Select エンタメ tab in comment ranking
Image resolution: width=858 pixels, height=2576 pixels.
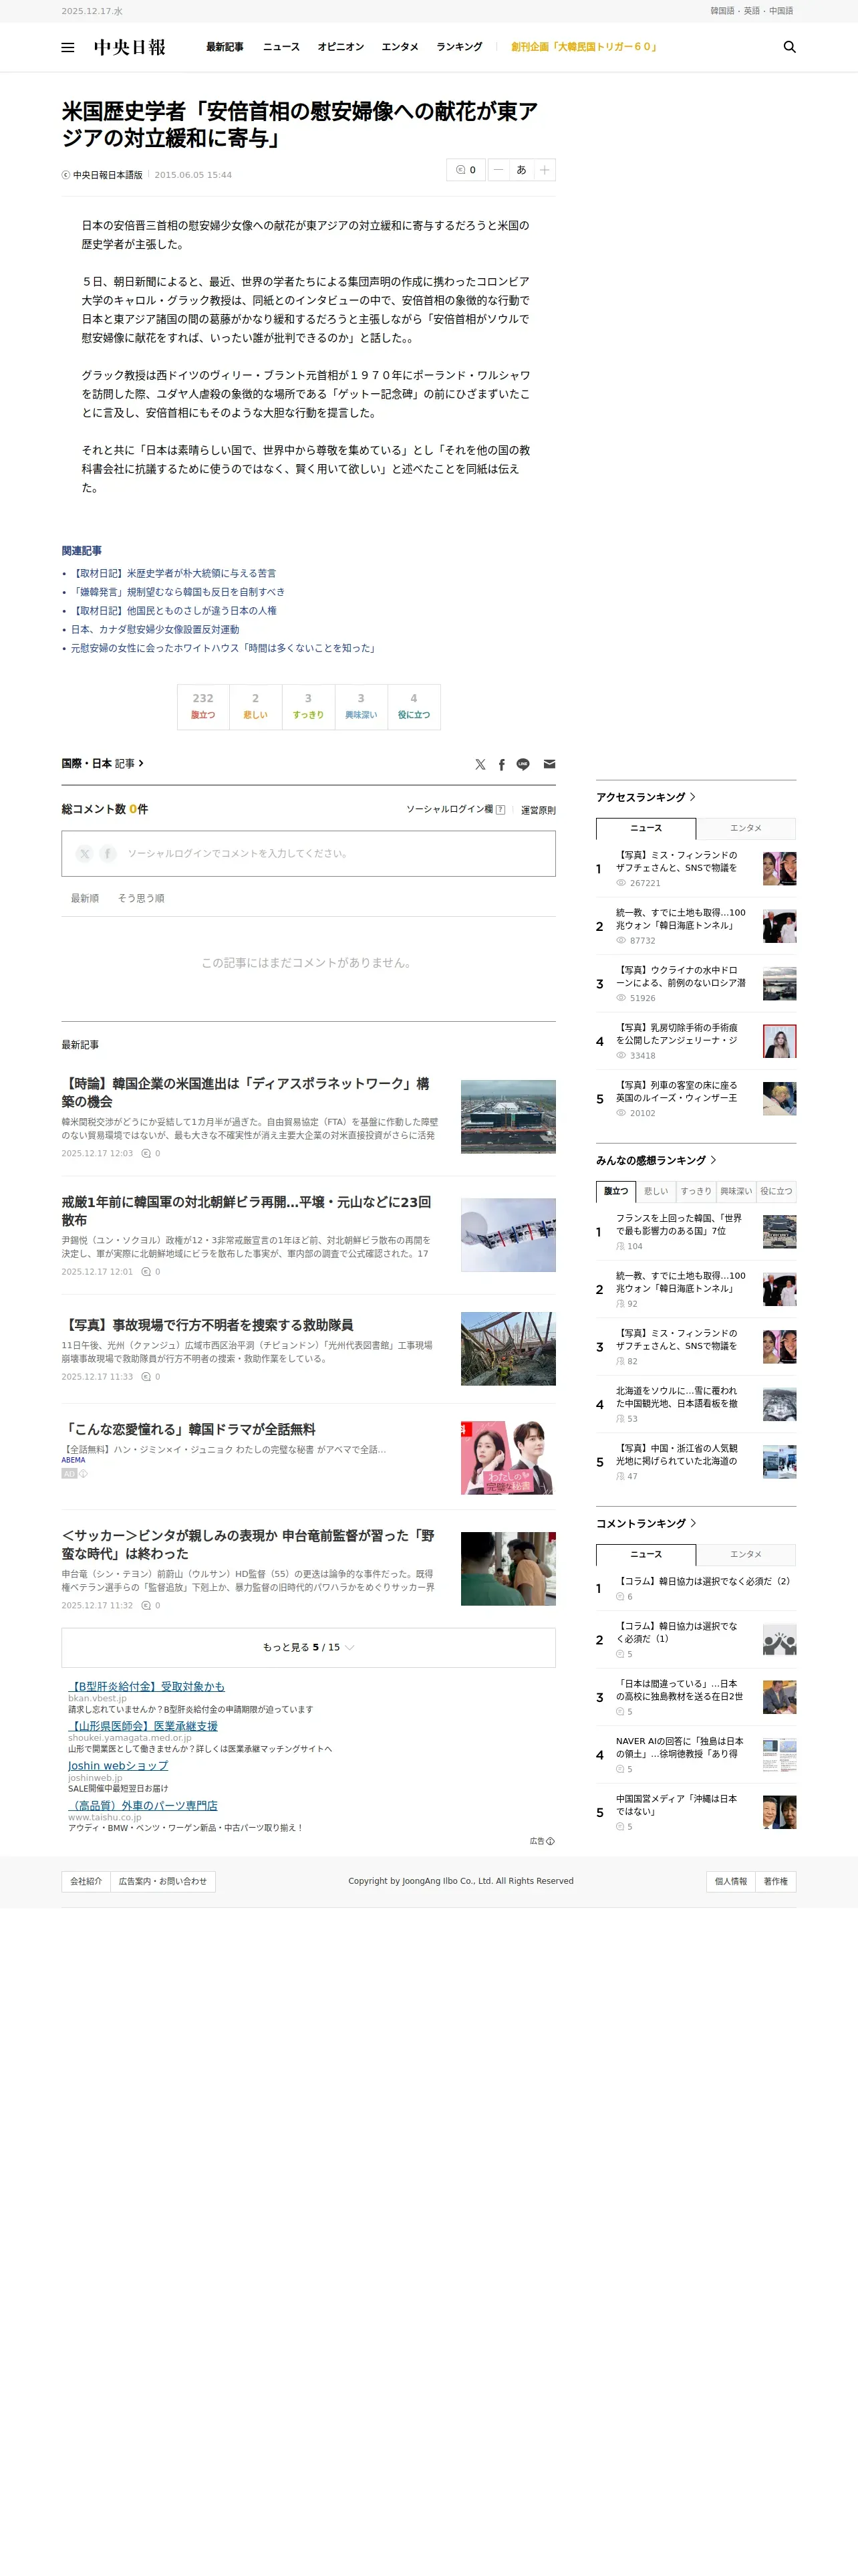pyautogui.click(x=746, y=1554)
